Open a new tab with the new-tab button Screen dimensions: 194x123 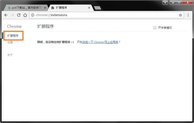[x=97, y=8]
